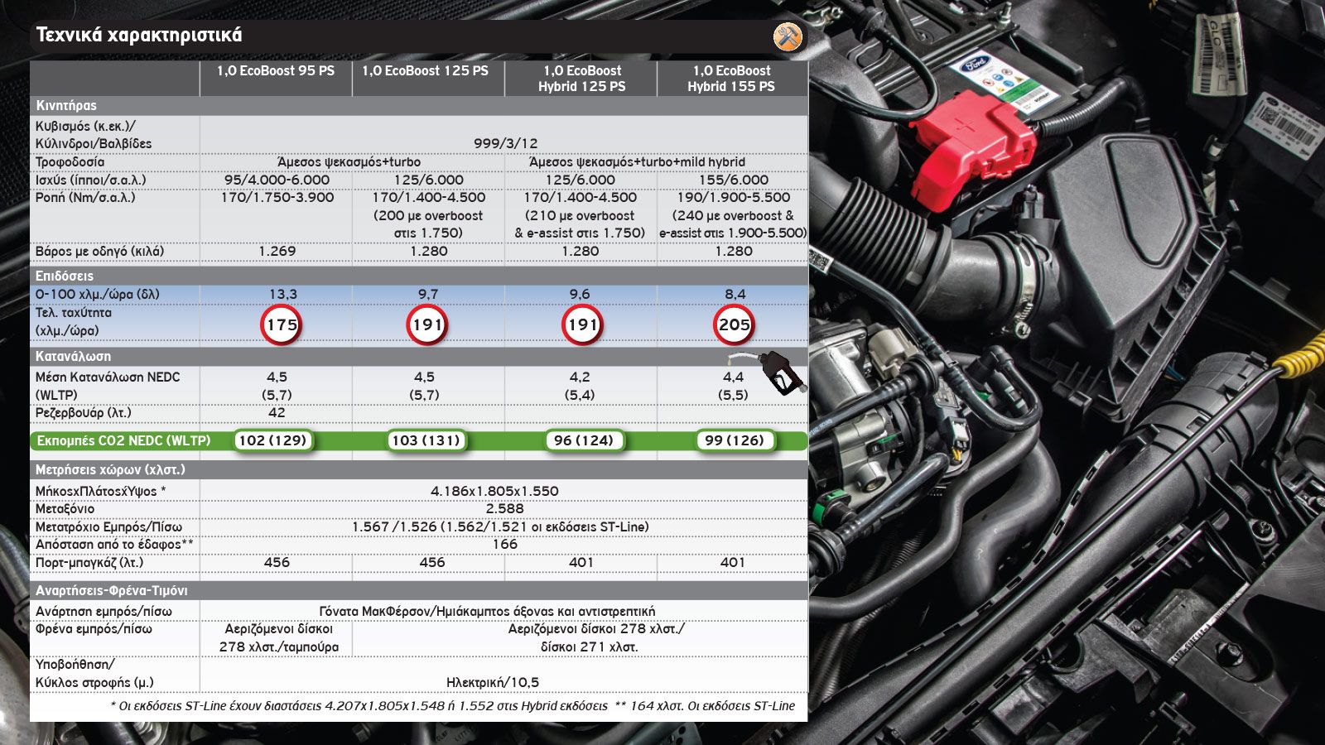This screenshot has height=745, width=1325.
Task: Click the 1.269 weight value
Action: click(277, 251)
